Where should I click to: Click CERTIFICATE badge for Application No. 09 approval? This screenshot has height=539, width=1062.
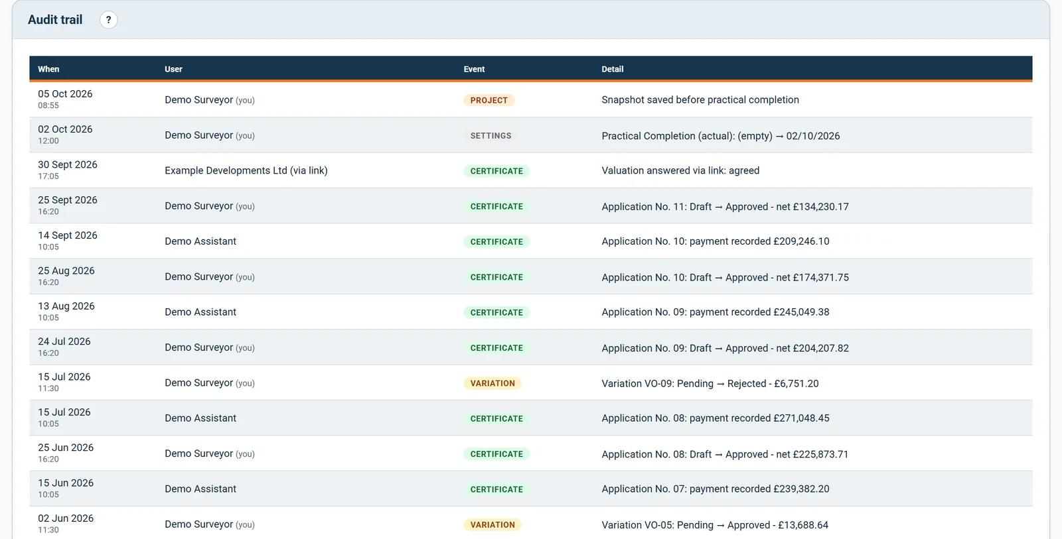pos(496,347)
